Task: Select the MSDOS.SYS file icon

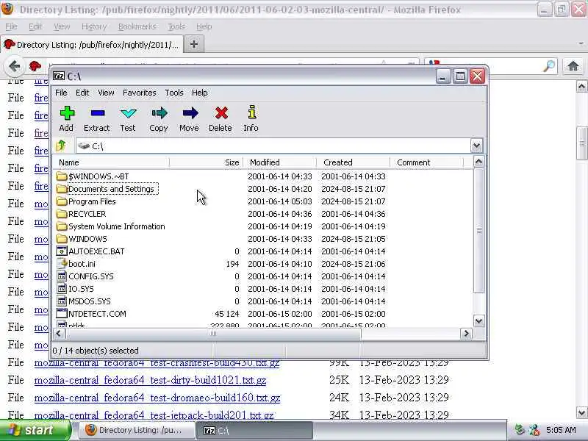Action: [62, 301]
